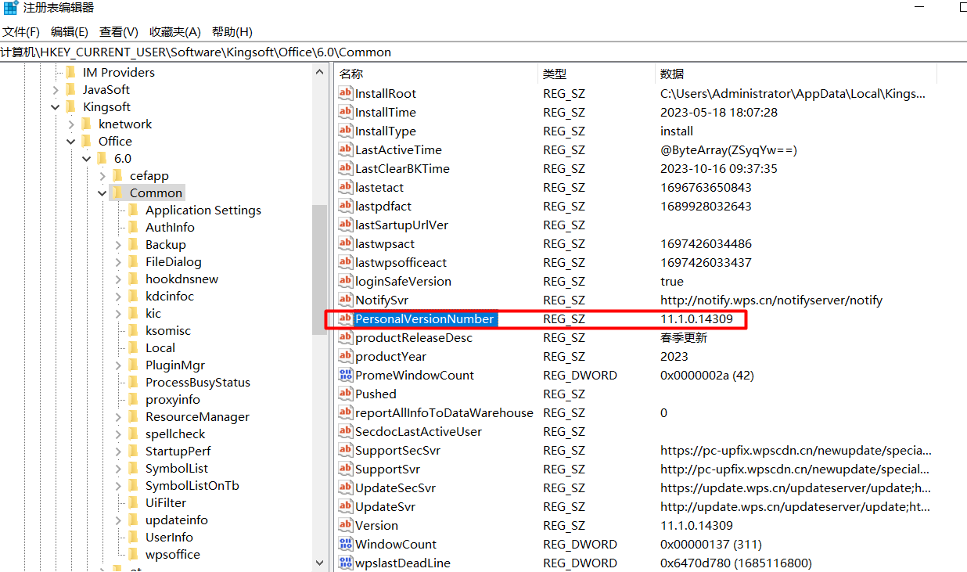Click the DWORD icon beside PromeWindowCount
Screen dimensions: 967x572
345,375
